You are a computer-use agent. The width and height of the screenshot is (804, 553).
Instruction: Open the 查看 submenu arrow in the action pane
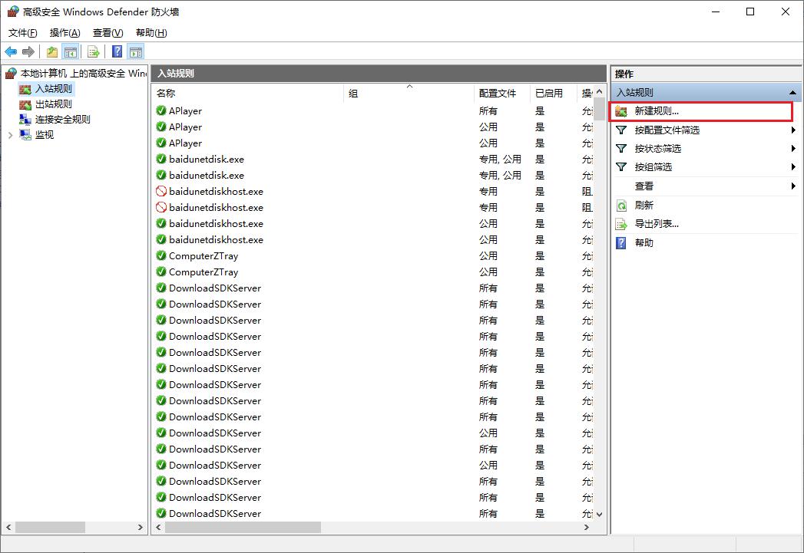pyautogui.click(x=796, y=186)
